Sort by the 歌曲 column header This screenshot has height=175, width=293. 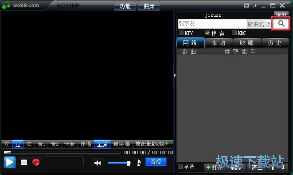(189, 52)
